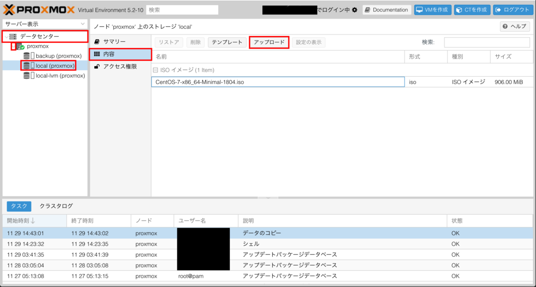Switch to the タスク tab
Image resolution: width=536 pixels, height=287 pixels.
pos(19,206)
